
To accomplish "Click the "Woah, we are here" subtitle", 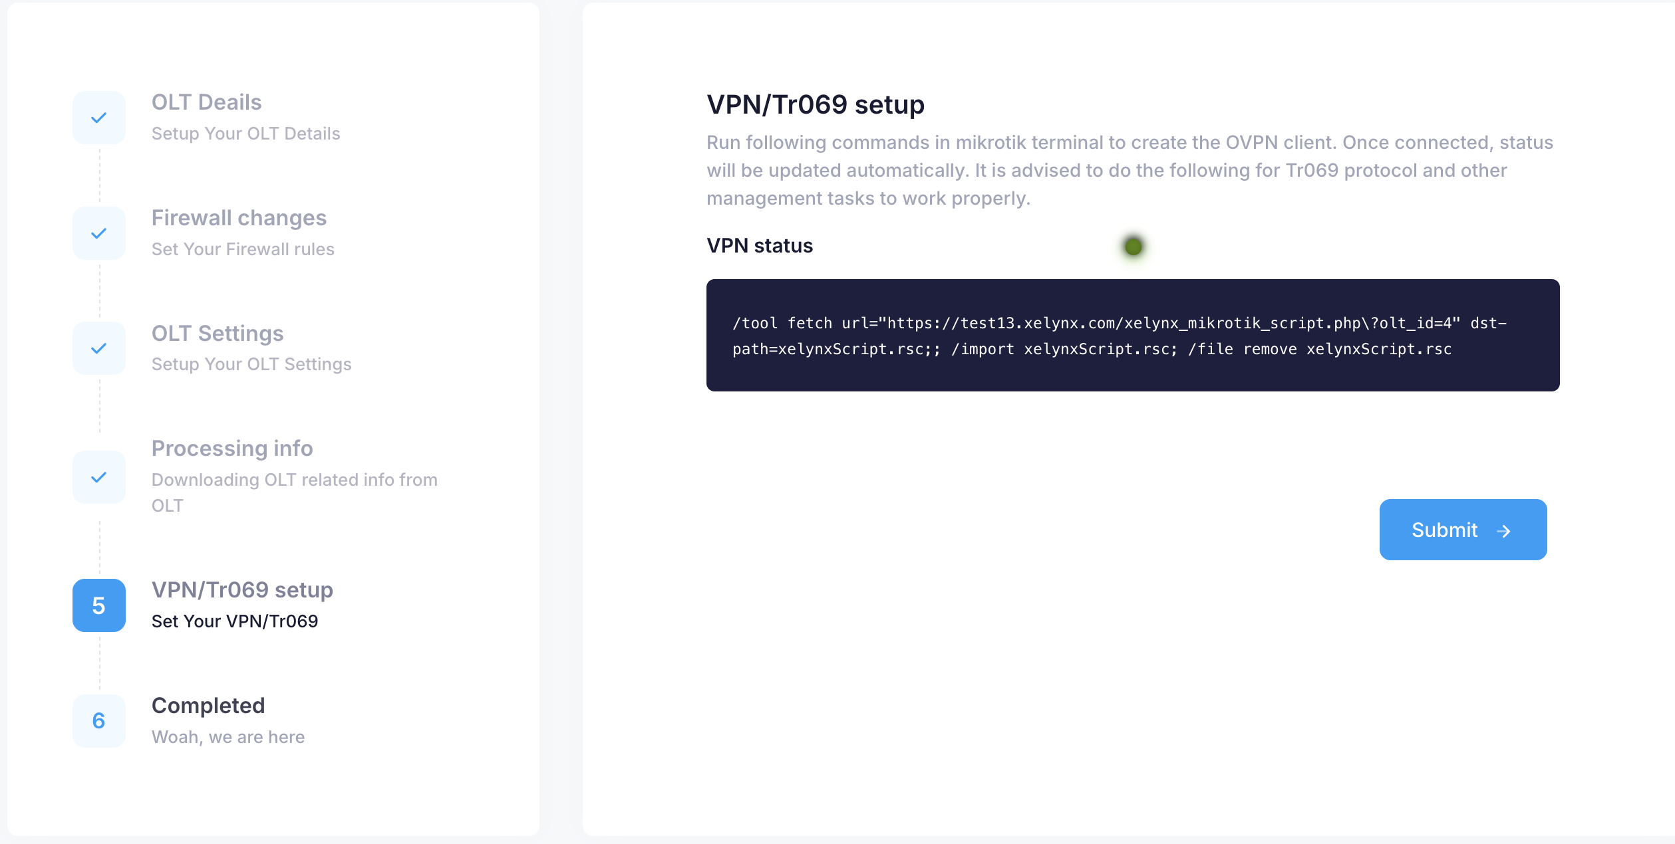I will click(228, 737).
